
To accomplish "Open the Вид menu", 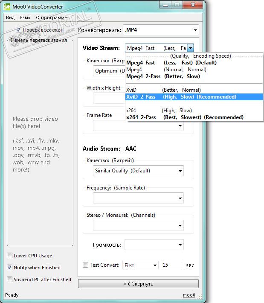I will point(10,17).
